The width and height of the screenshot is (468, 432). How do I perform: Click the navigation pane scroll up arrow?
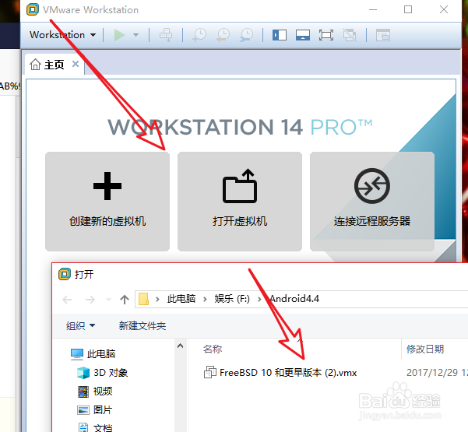tap(180, 346)
